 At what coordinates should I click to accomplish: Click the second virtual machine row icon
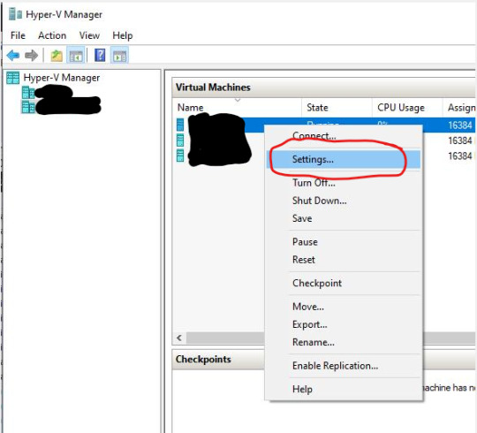pyautogui.click(x=180, y=141)
